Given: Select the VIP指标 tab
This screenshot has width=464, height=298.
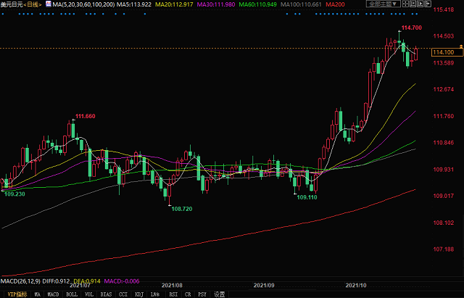Looking at the screenshot, I should [x=12, y=294].
